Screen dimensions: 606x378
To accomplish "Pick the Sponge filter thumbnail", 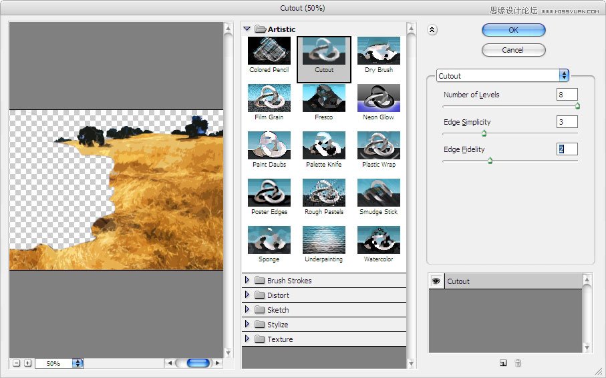I will pos(269,240).
